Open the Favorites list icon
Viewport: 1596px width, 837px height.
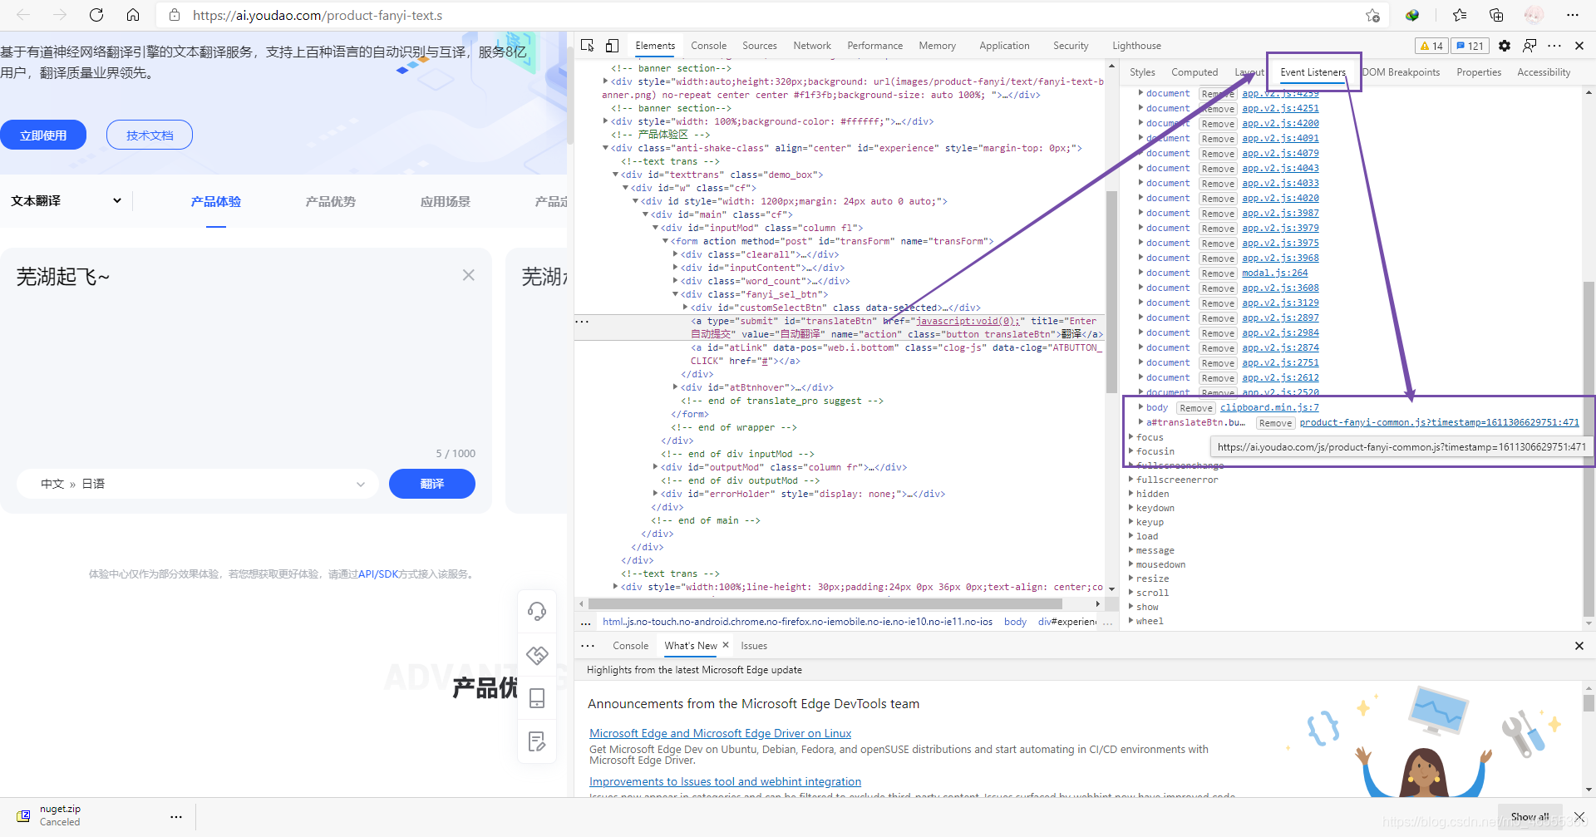click(x=1460, y=15)
